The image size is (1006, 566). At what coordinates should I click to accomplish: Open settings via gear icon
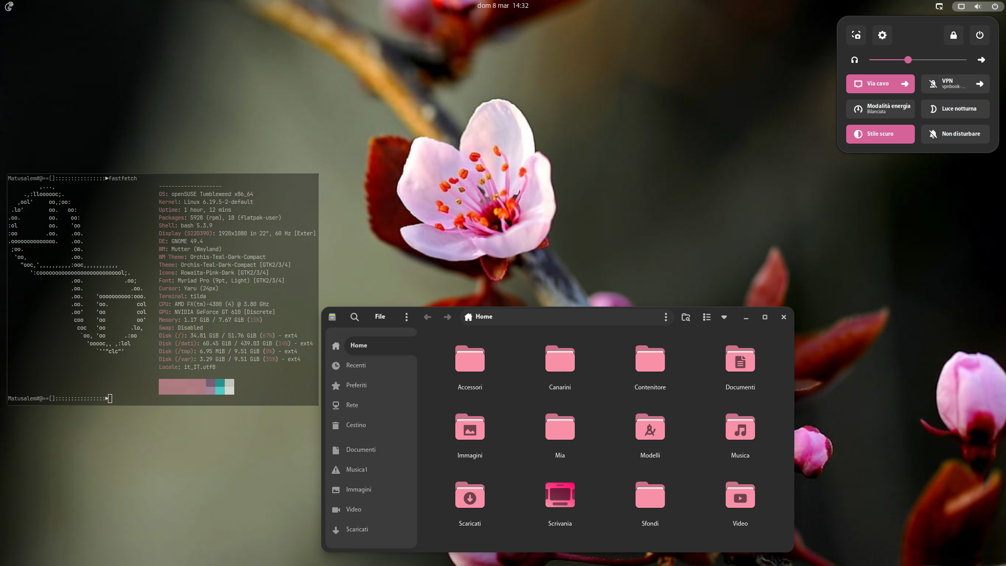(x=882, y=35)
